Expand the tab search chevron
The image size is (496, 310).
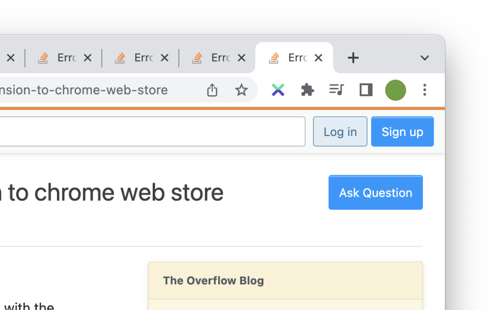click(x=424, y=58)
